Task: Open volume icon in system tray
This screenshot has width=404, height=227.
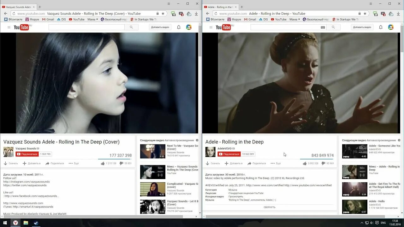Action: point(371,223)
